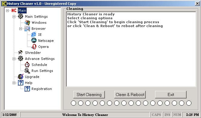Click the 'History Cleaner is ready' log line
201x118 pixels.
tap(91, 14)
